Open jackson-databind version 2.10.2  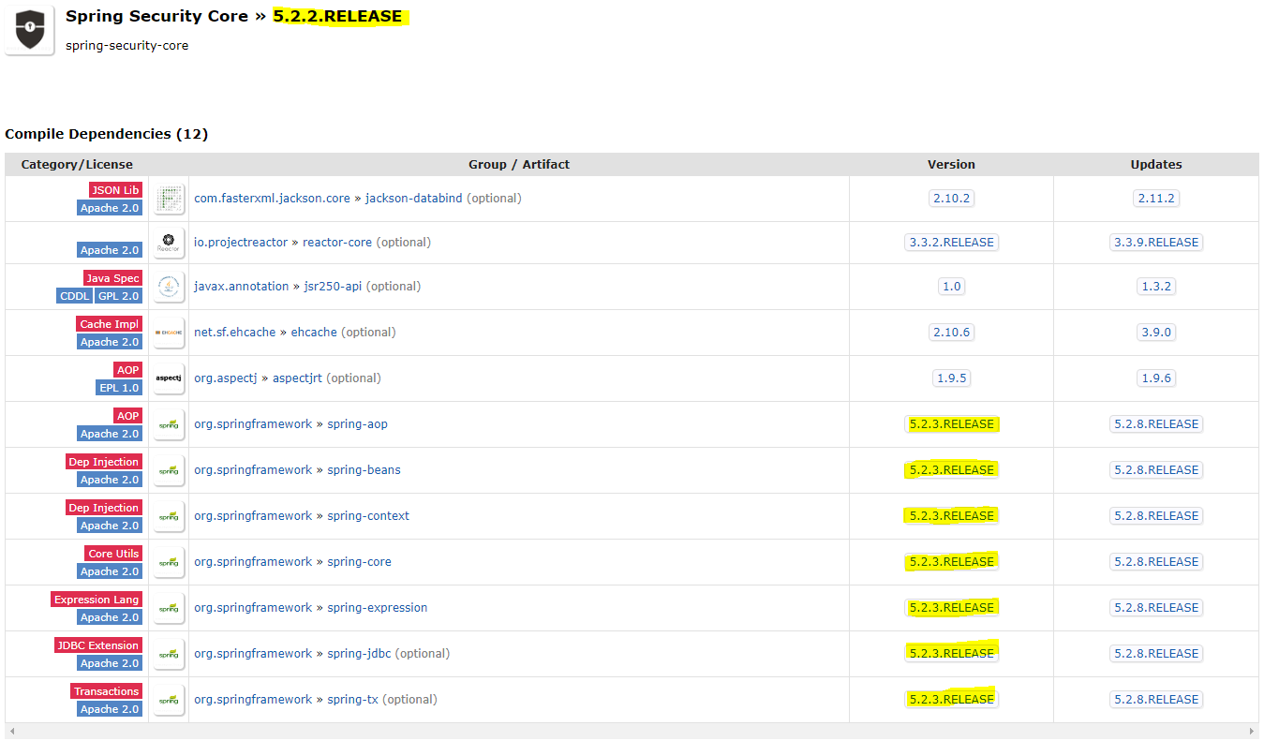(951, 199)
